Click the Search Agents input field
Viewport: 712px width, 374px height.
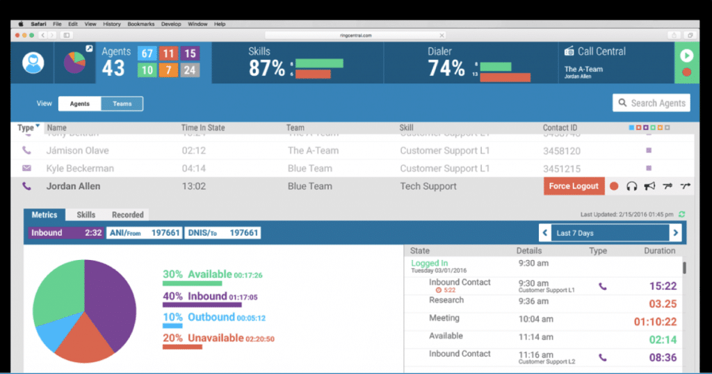point(652,103)
